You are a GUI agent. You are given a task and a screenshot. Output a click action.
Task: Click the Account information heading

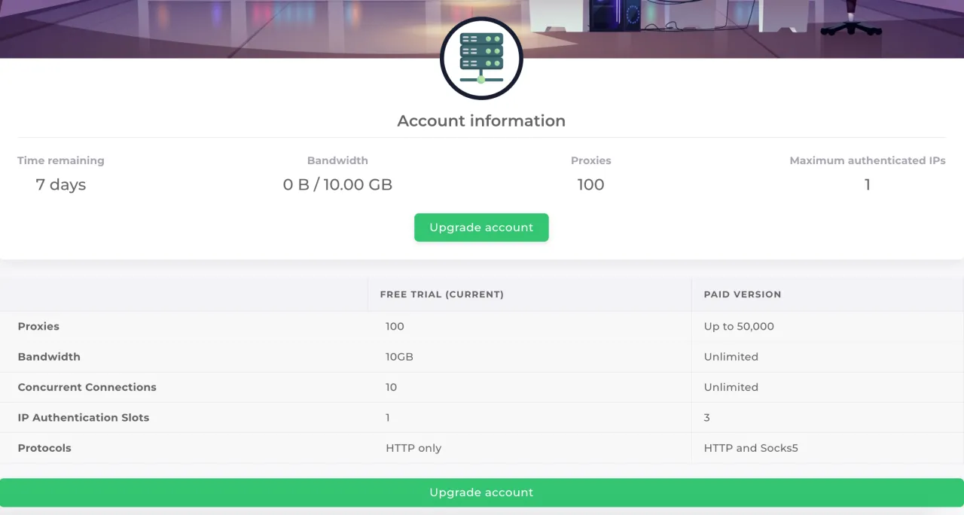pos(481,121)
